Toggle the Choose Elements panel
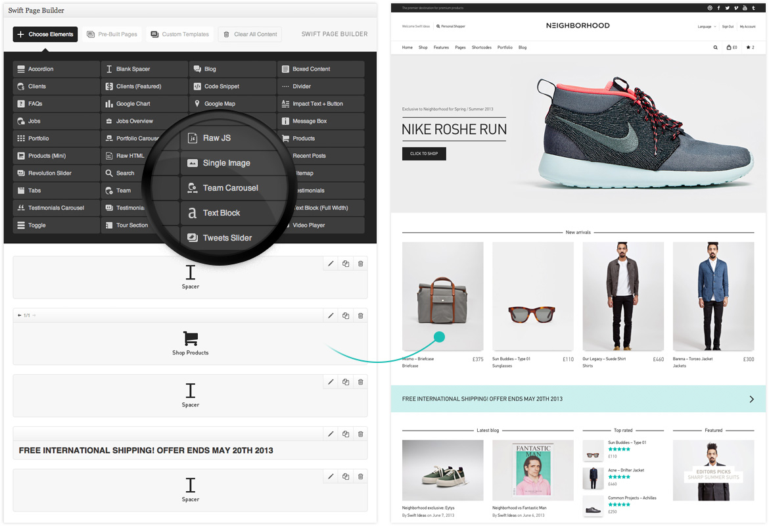The image size is (769, 526). [45, 34]
